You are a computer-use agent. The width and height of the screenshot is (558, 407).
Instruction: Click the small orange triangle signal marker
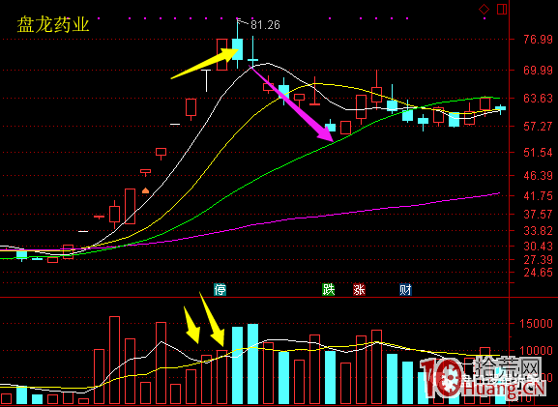[145, 190]
